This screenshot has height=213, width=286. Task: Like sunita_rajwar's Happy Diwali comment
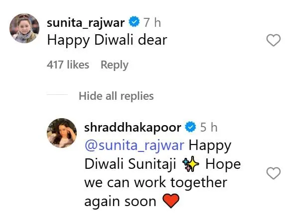(x=273, y=40)
